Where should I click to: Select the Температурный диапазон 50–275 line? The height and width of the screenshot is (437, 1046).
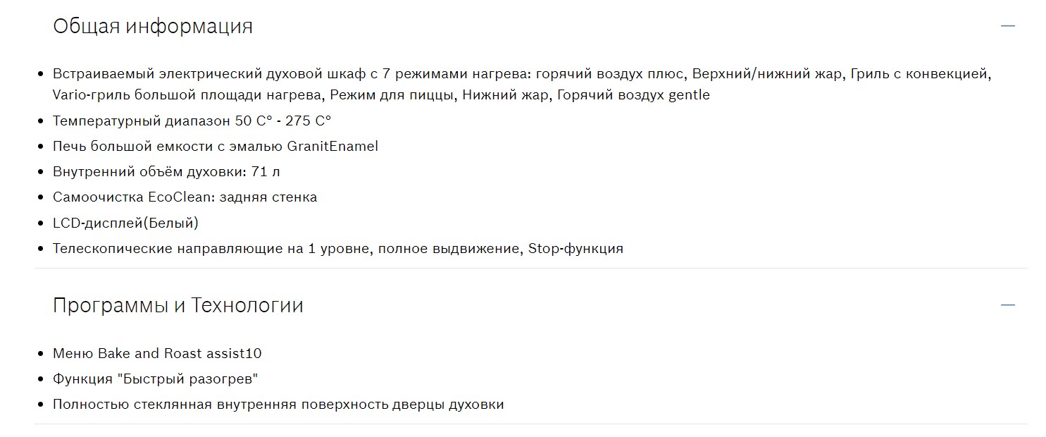coord(192,121)
